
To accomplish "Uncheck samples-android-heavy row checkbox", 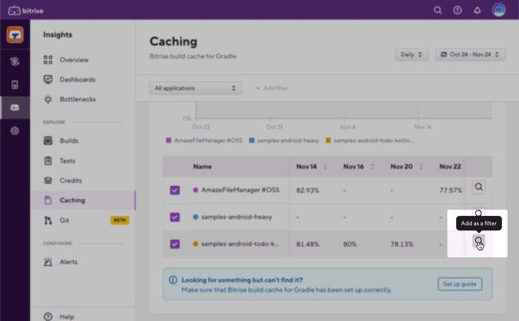I will click(x=175, y=217).
